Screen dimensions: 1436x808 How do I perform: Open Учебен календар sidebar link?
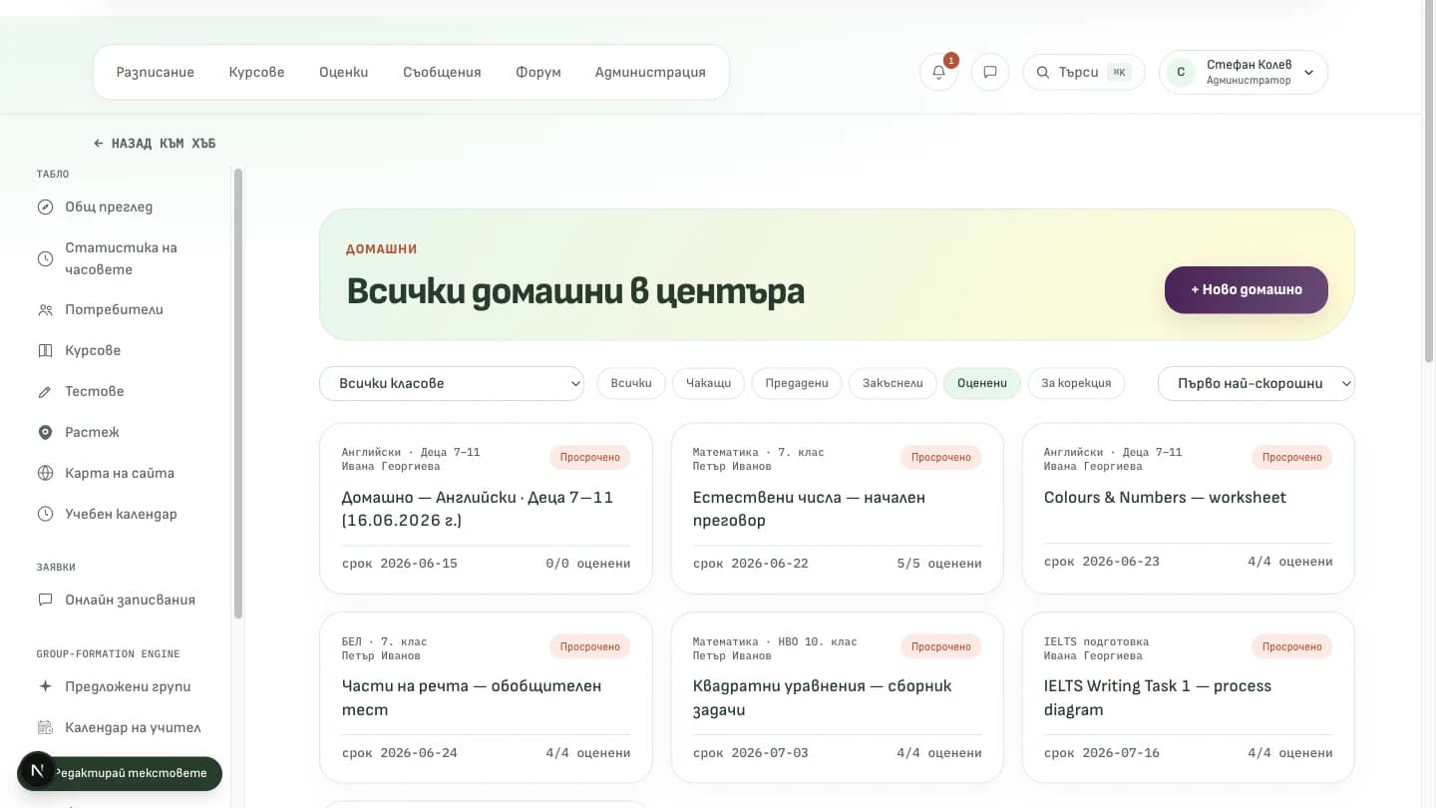pyautogui.click(x=121, y=515)
